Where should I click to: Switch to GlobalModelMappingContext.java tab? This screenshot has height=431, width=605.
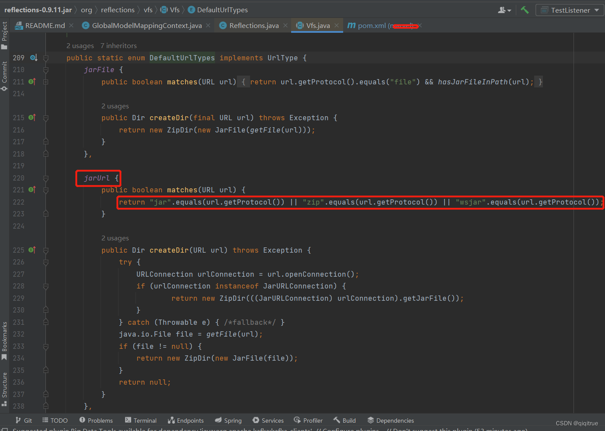(x=142, y=25)
